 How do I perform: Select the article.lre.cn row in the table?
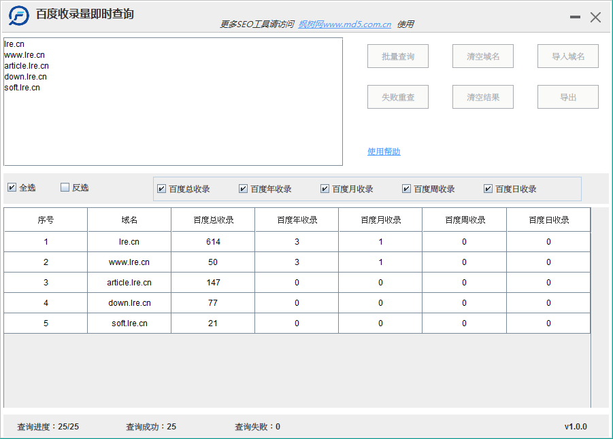[129, 283]
